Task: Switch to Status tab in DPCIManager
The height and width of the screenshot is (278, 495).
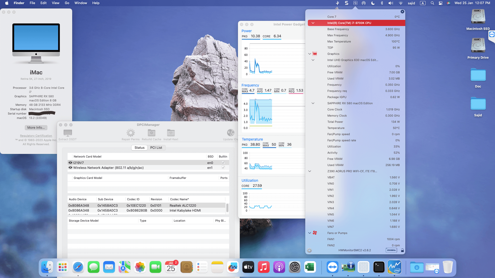Action: point(139,147)
